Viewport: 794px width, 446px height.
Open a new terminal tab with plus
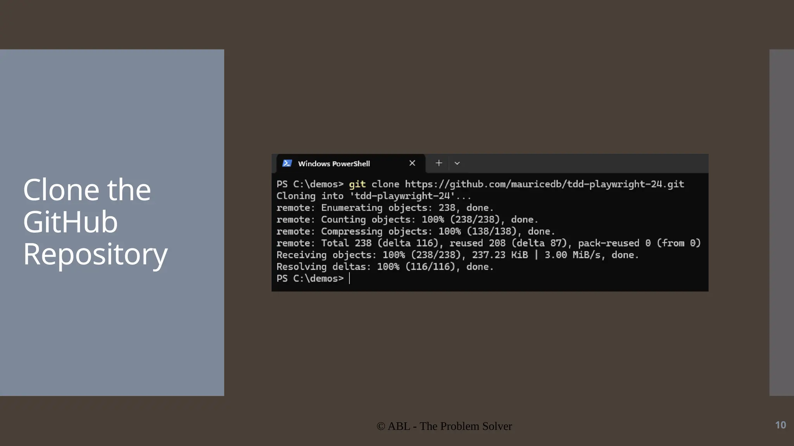[x=438, y=163]
